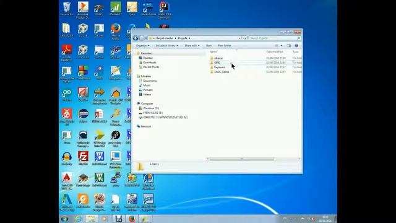The image size is (396, 223).
Task: Open the Organize dropdown menu
Action: pos(142,45)
